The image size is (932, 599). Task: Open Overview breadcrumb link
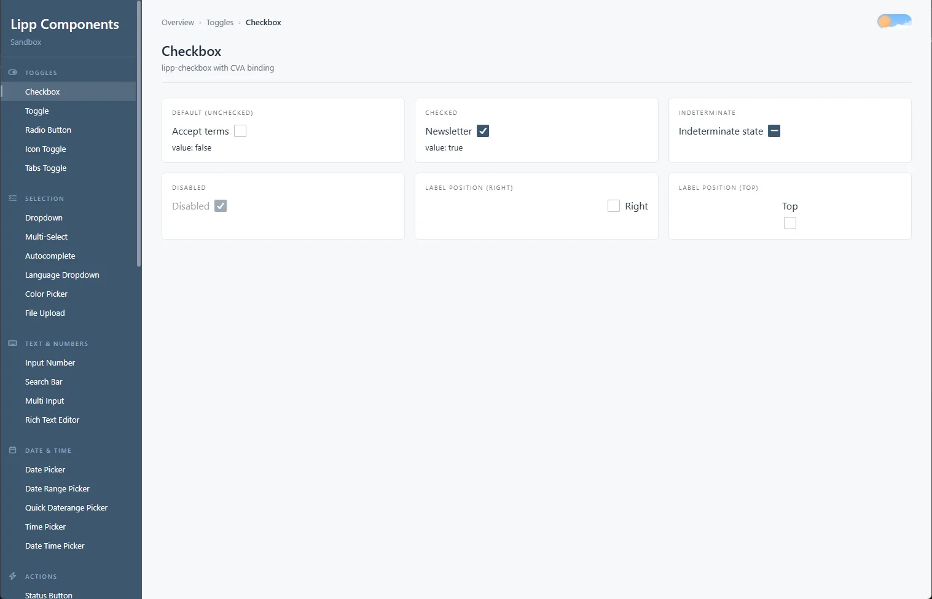tap(178, 23)
